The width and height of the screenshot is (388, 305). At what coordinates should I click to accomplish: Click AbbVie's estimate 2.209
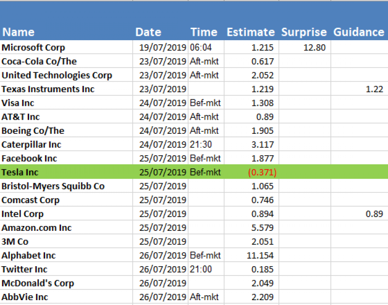(262, 297)
